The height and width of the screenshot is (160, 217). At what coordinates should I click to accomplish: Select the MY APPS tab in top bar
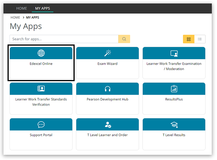43,8
